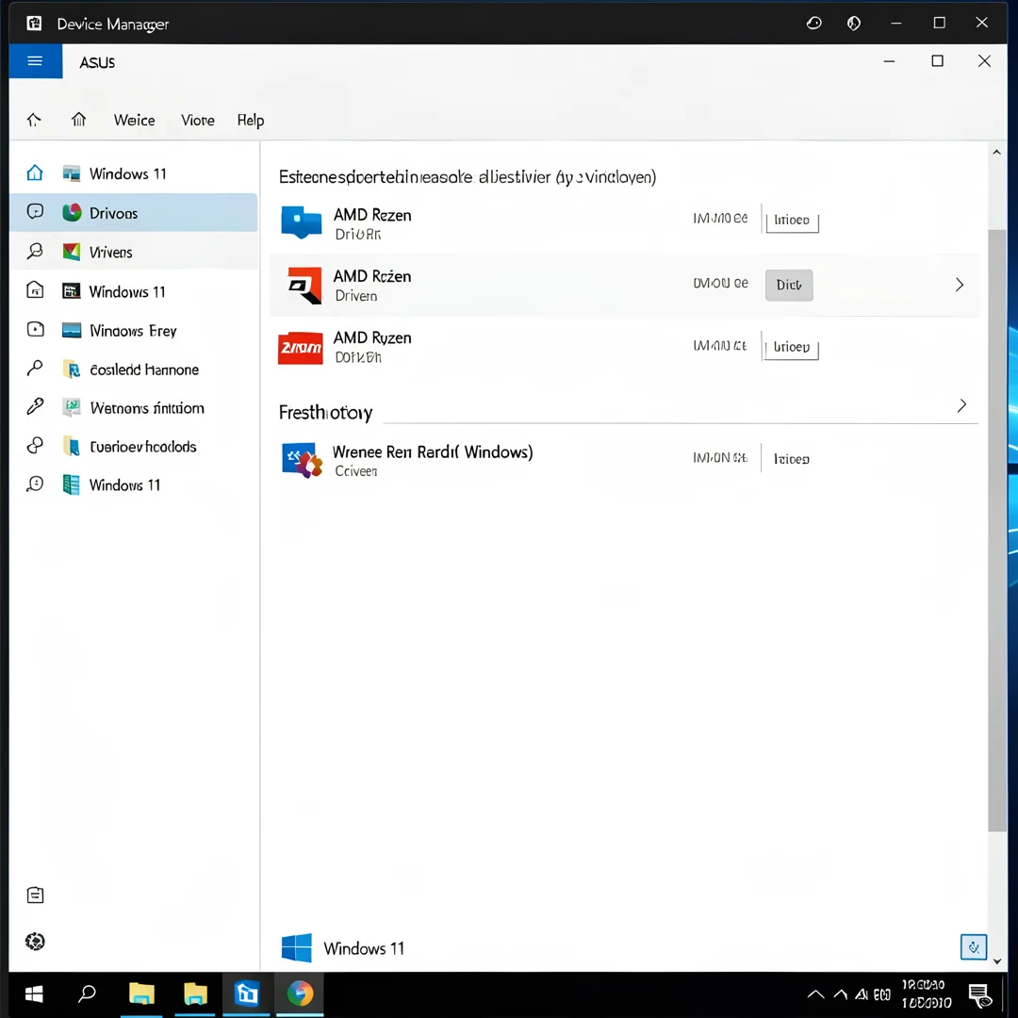Expand the Fresthotory section chevron
The width and height of the screenshot is (1018, 1018).
point(962,405)
